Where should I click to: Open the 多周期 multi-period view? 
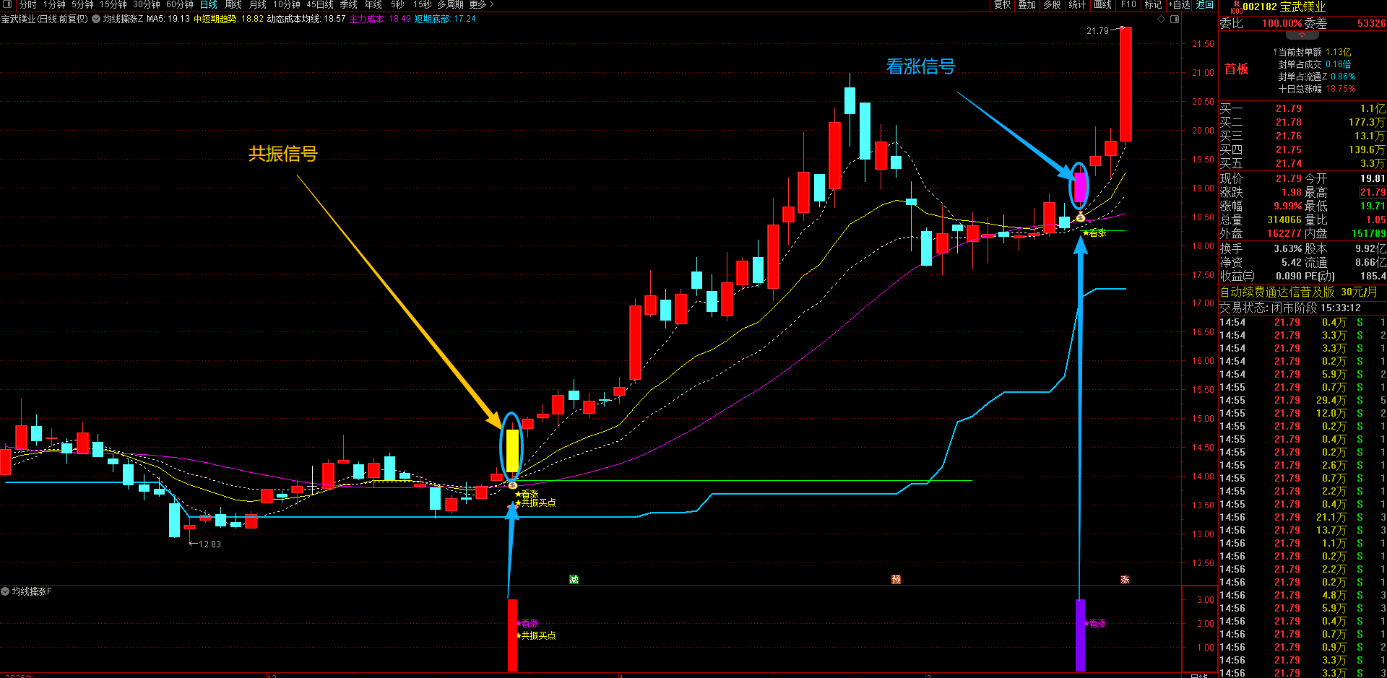tap(450, 4)
